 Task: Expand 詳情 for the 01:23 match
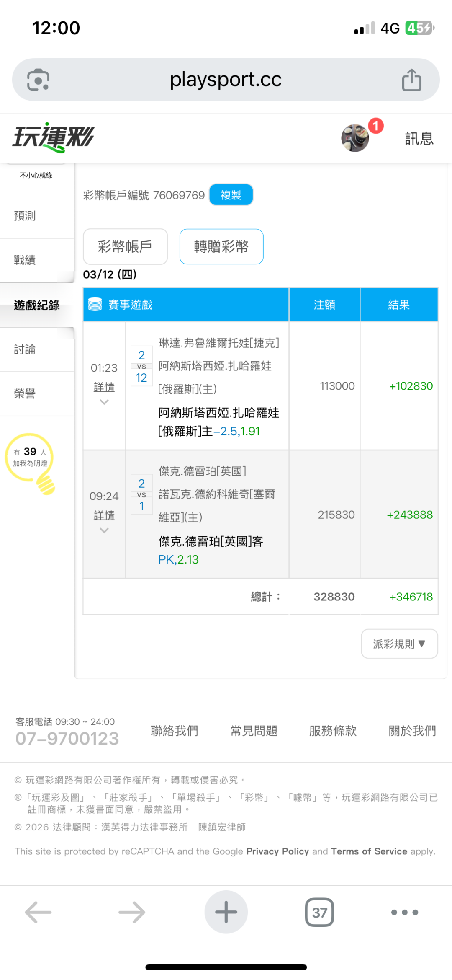click(104, 388)
